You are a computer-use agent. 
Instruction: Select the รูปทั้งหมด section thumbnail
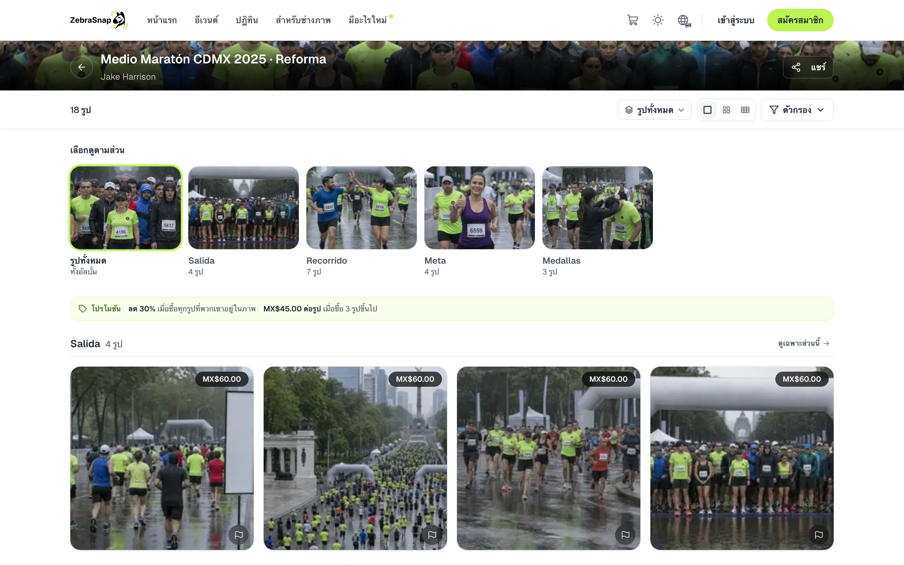(x=126, y=208)
